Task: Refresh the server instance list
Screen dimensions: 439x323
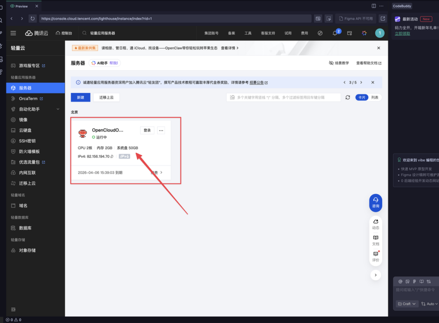Action: (x=348, y=97)
